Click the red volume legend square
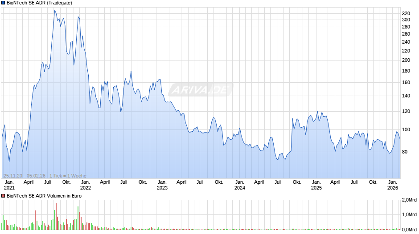Screen dimensions: 419x234 pyautogui.click(x=3, y=196)
